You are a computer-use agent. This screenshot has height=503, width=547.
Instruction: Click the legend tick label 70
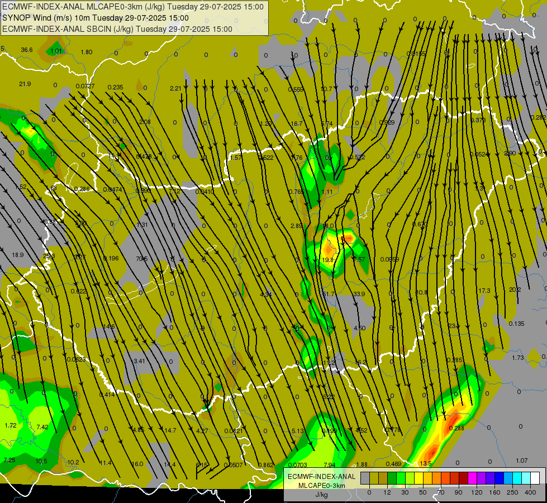click(441, 492)
